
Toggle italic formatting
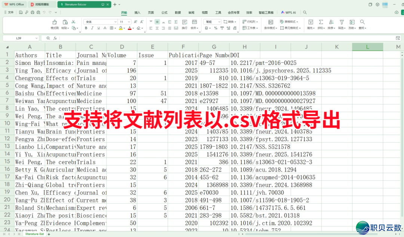(92, 28)
